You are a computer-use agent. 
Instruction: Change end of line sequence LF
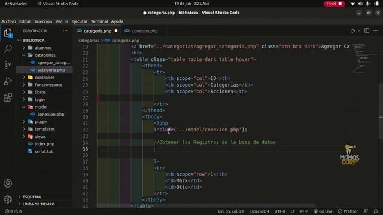293,211
